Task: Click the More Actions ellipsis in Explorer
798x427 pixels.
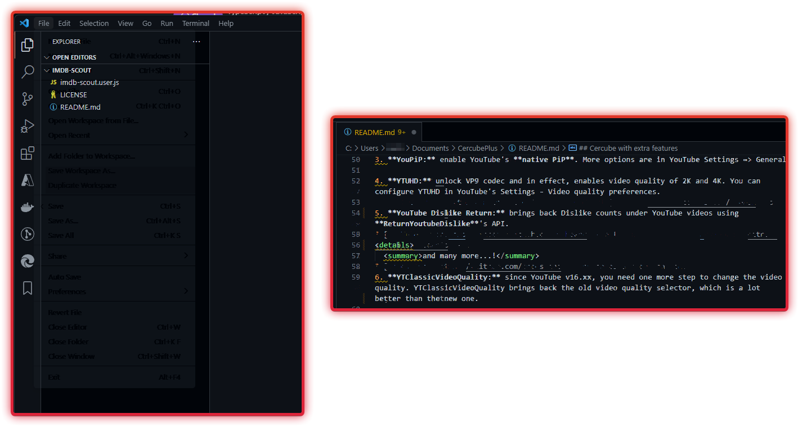Action: point(196,41)
